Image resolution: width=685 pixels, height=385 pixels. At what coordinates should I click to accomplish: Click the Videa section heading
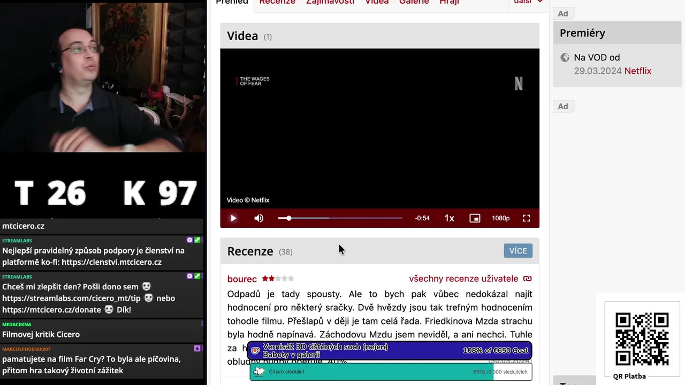tap(242, 36)
